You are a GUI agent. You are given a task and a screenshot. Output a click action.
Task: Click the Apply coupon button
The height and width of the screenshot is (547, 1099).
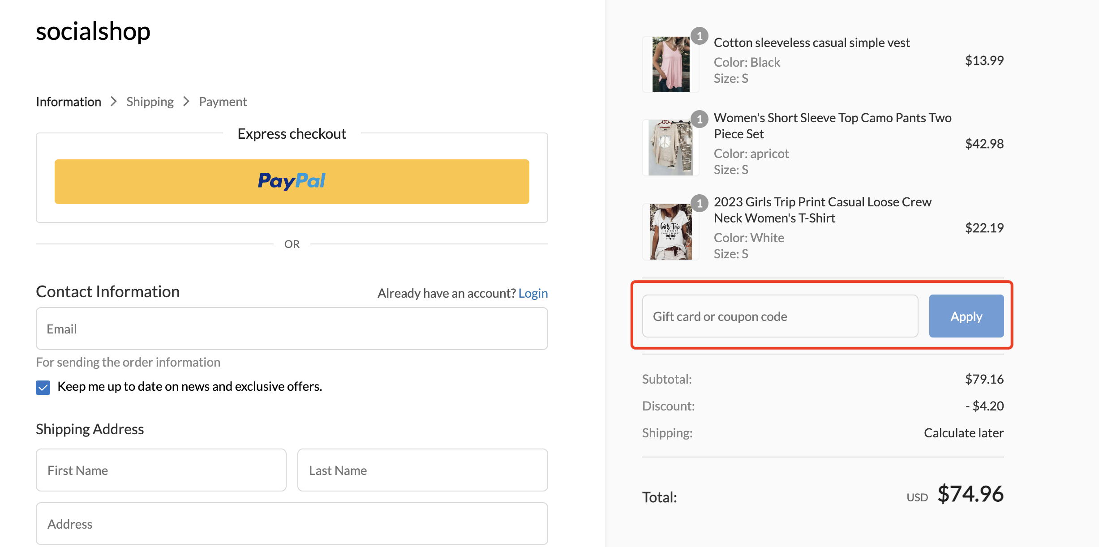(x=966, y=316)
